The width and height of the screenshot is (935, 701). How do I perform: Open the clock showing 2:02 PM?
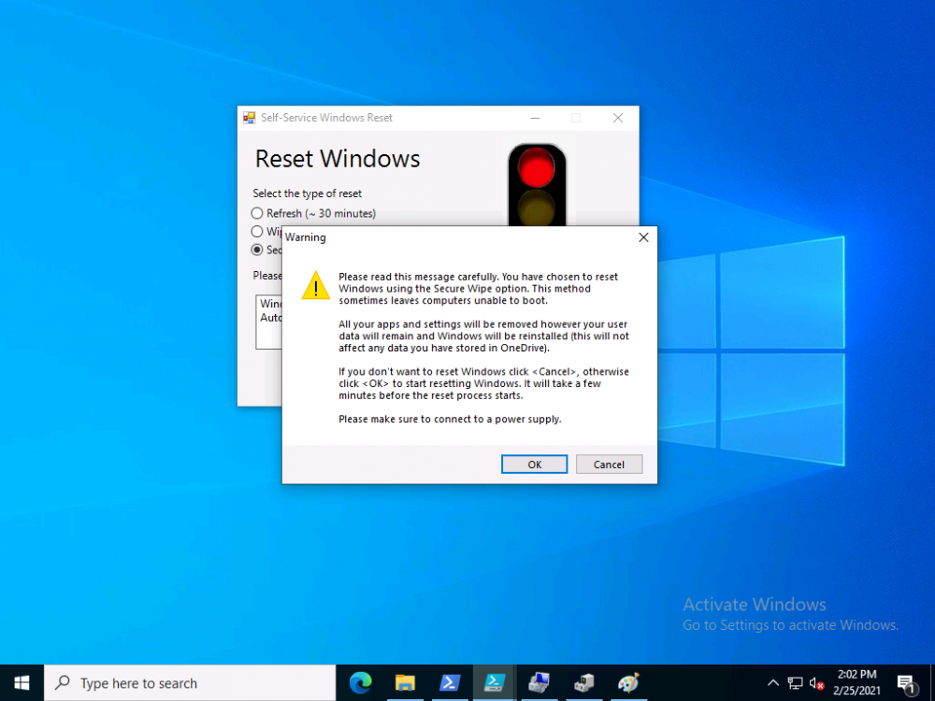(856, 683)
